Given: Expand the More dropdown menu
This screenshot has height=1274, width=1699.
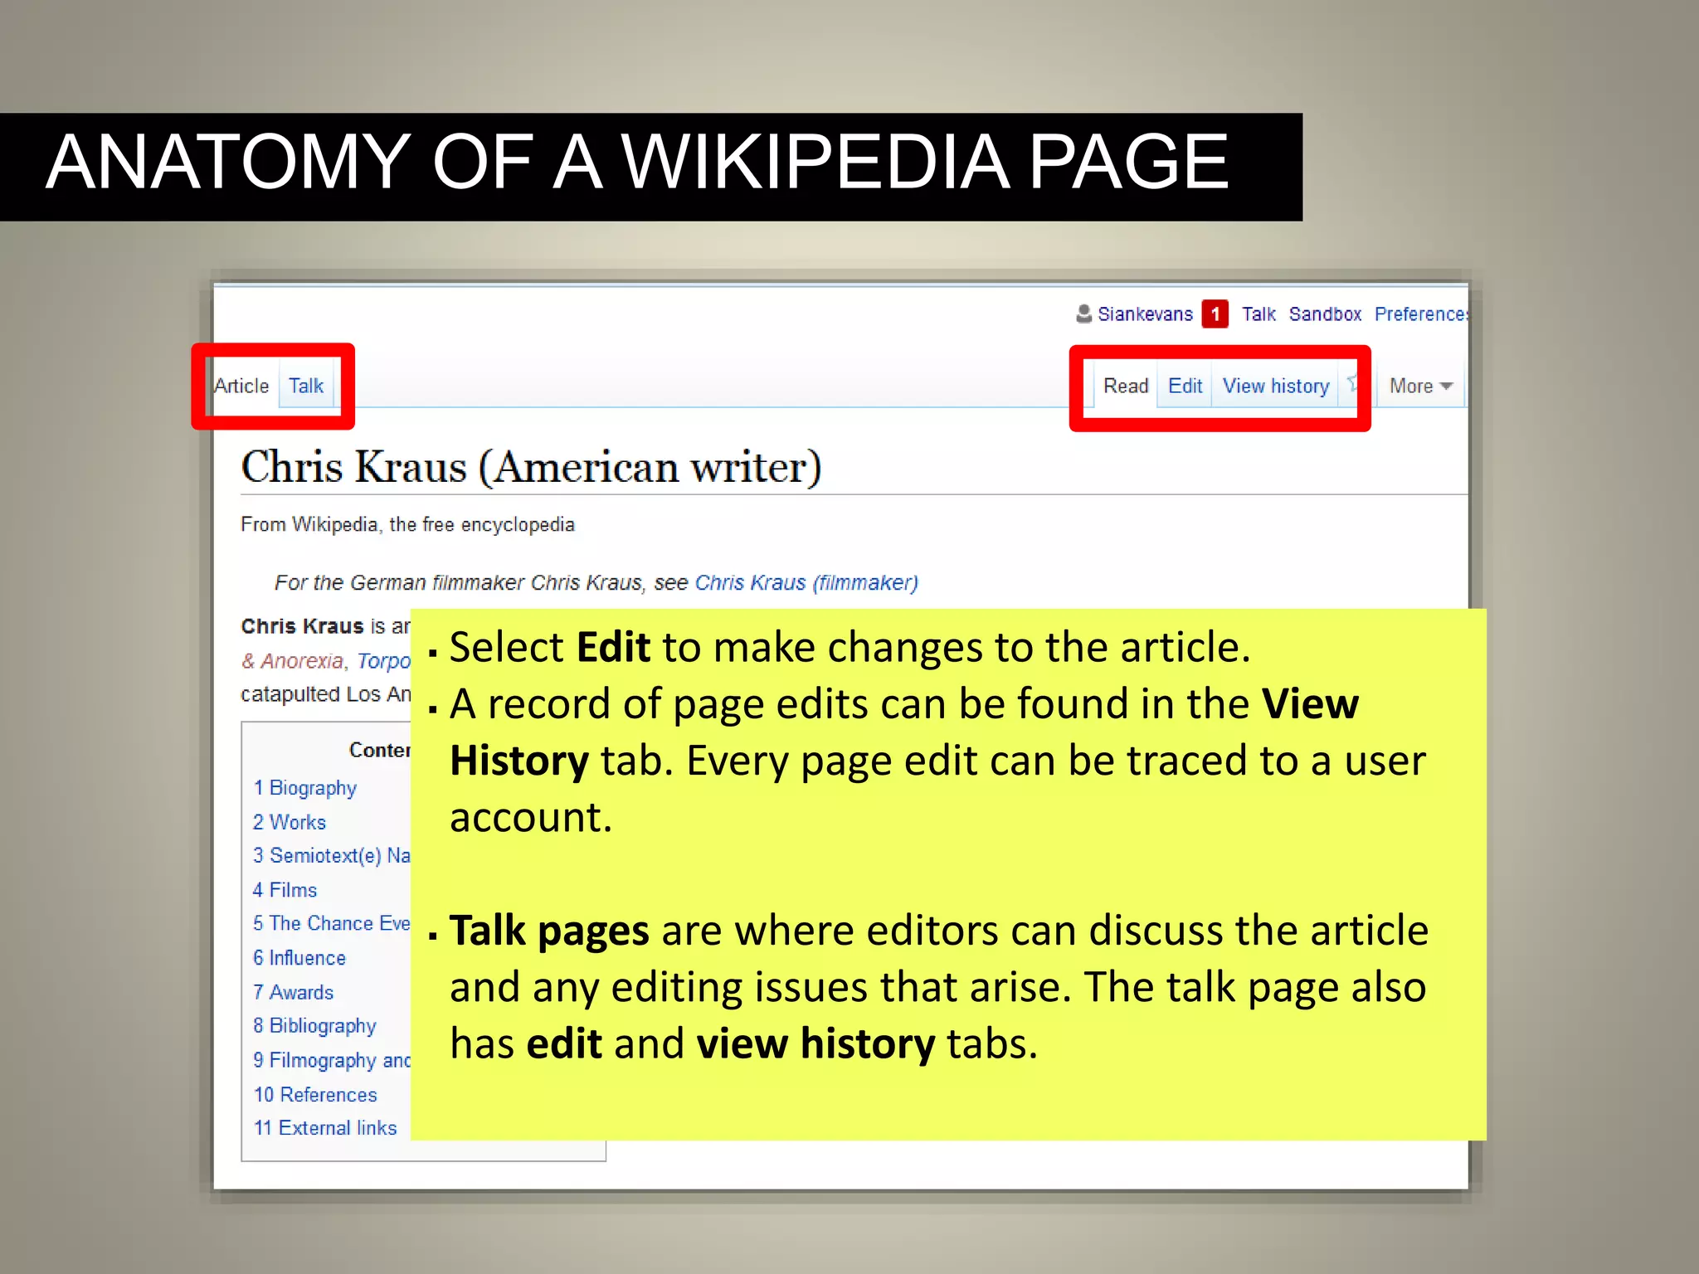Looking at the screenshot, I should click(1420, 386).
